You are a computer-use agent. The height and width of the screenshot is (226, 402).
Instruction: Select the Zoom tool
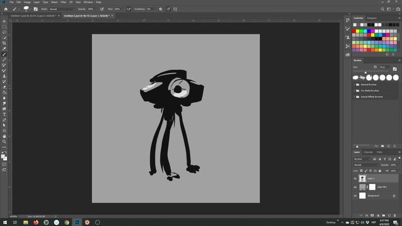4,141
